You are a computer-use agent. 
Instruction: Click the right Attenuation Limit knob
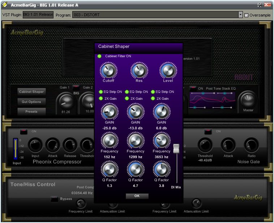tap(196, 203)
